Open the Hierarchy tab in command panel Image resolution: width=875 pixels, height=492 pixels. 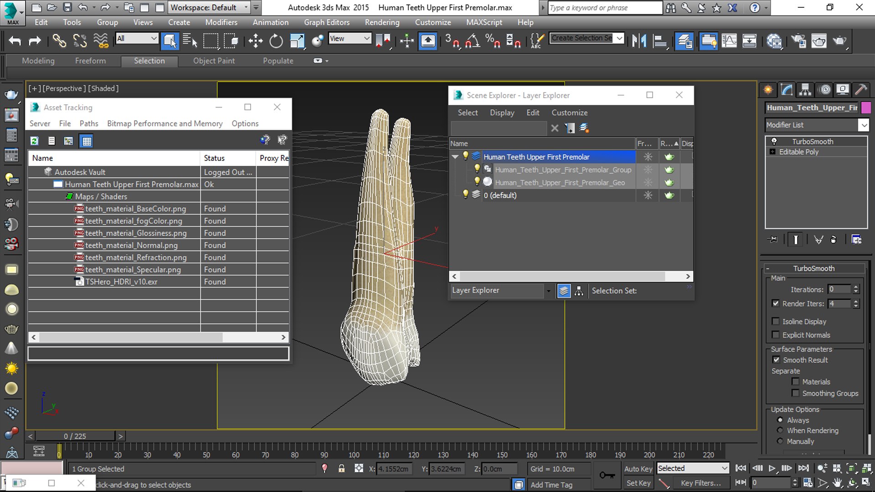coord(805,89)
